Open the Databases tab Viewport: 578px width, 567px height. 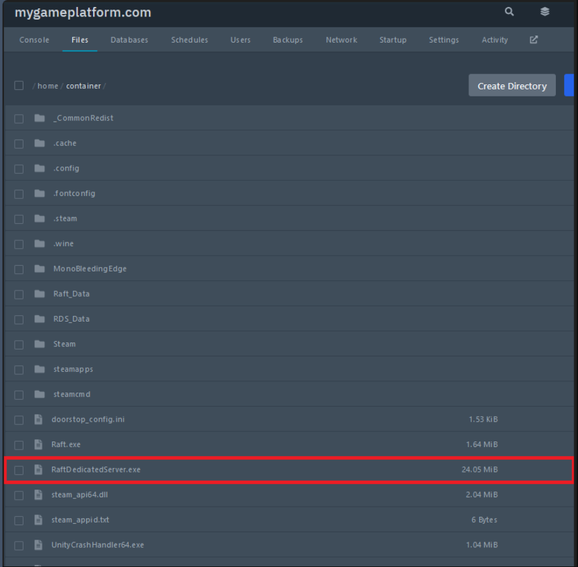129,40
